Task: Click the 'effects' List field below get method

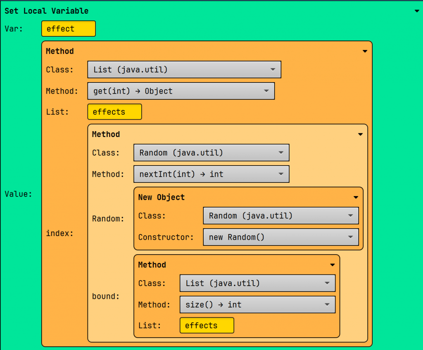Action: click(x=114, y=112)
